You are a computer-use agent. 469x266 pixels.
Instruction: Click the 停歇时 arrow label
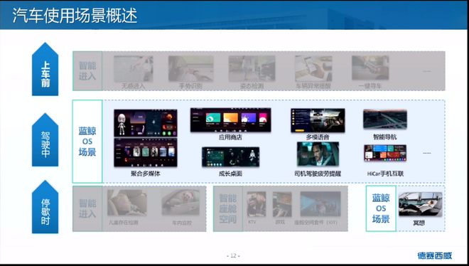pos(45,207)
